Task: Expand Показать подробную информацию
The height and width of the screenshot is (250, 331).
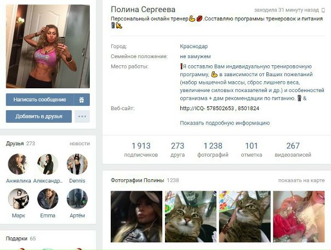Action: tap(225, 123)
